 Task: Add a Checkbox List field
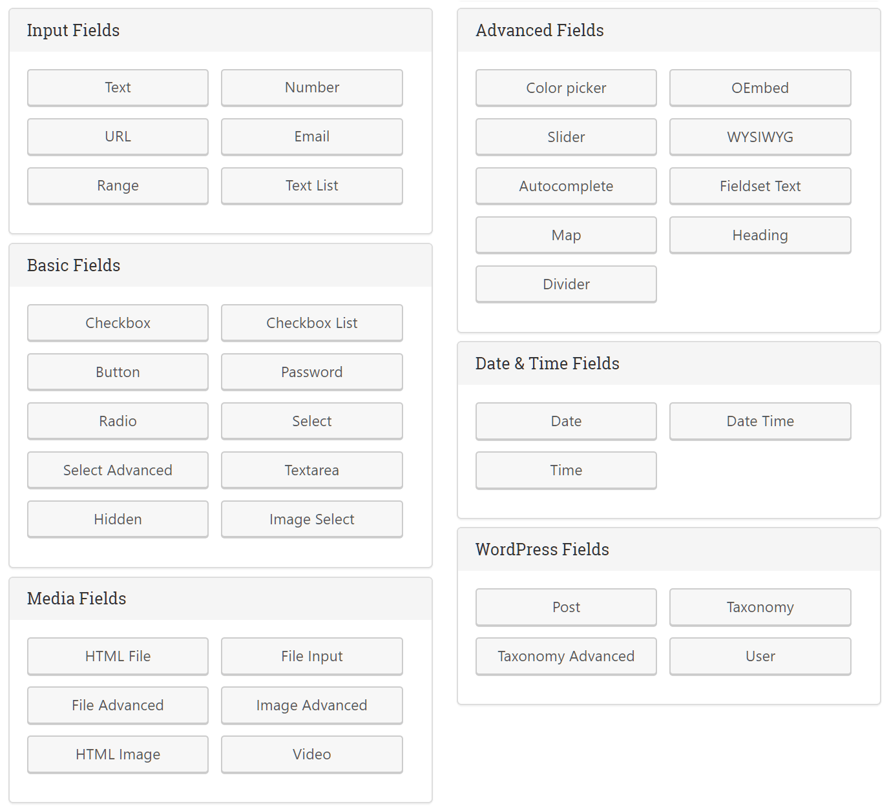tap(311, 323)
